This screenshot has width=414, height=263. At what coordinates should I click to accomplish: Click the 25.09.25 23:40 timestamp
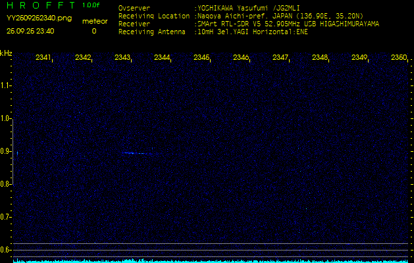pos(30,31)
